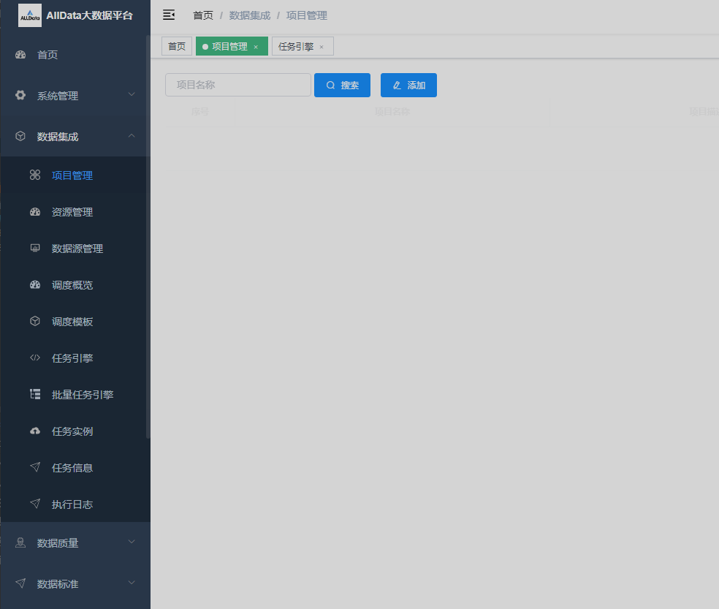719x609 pixels.
Task: Click the 任务引擎 code icon
Action: (35, 358)
